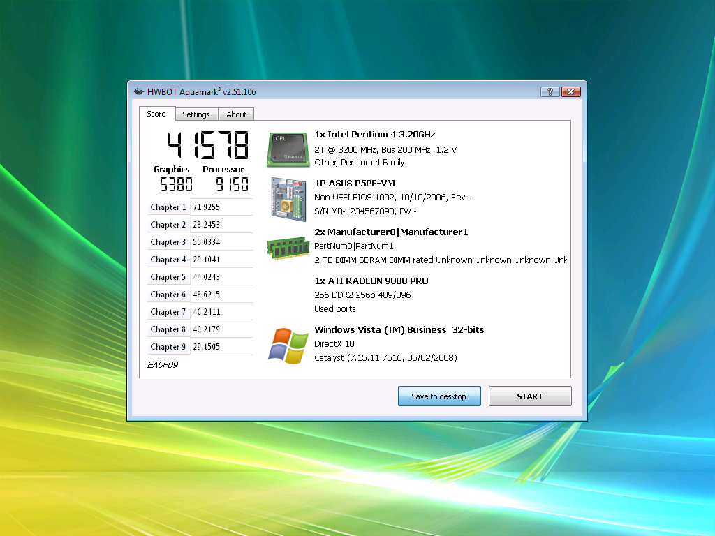Click the Windows Vista Business 32-bits heading
Image resolution: width=715 pixels, height=536 pixels.
coord(399,329)
